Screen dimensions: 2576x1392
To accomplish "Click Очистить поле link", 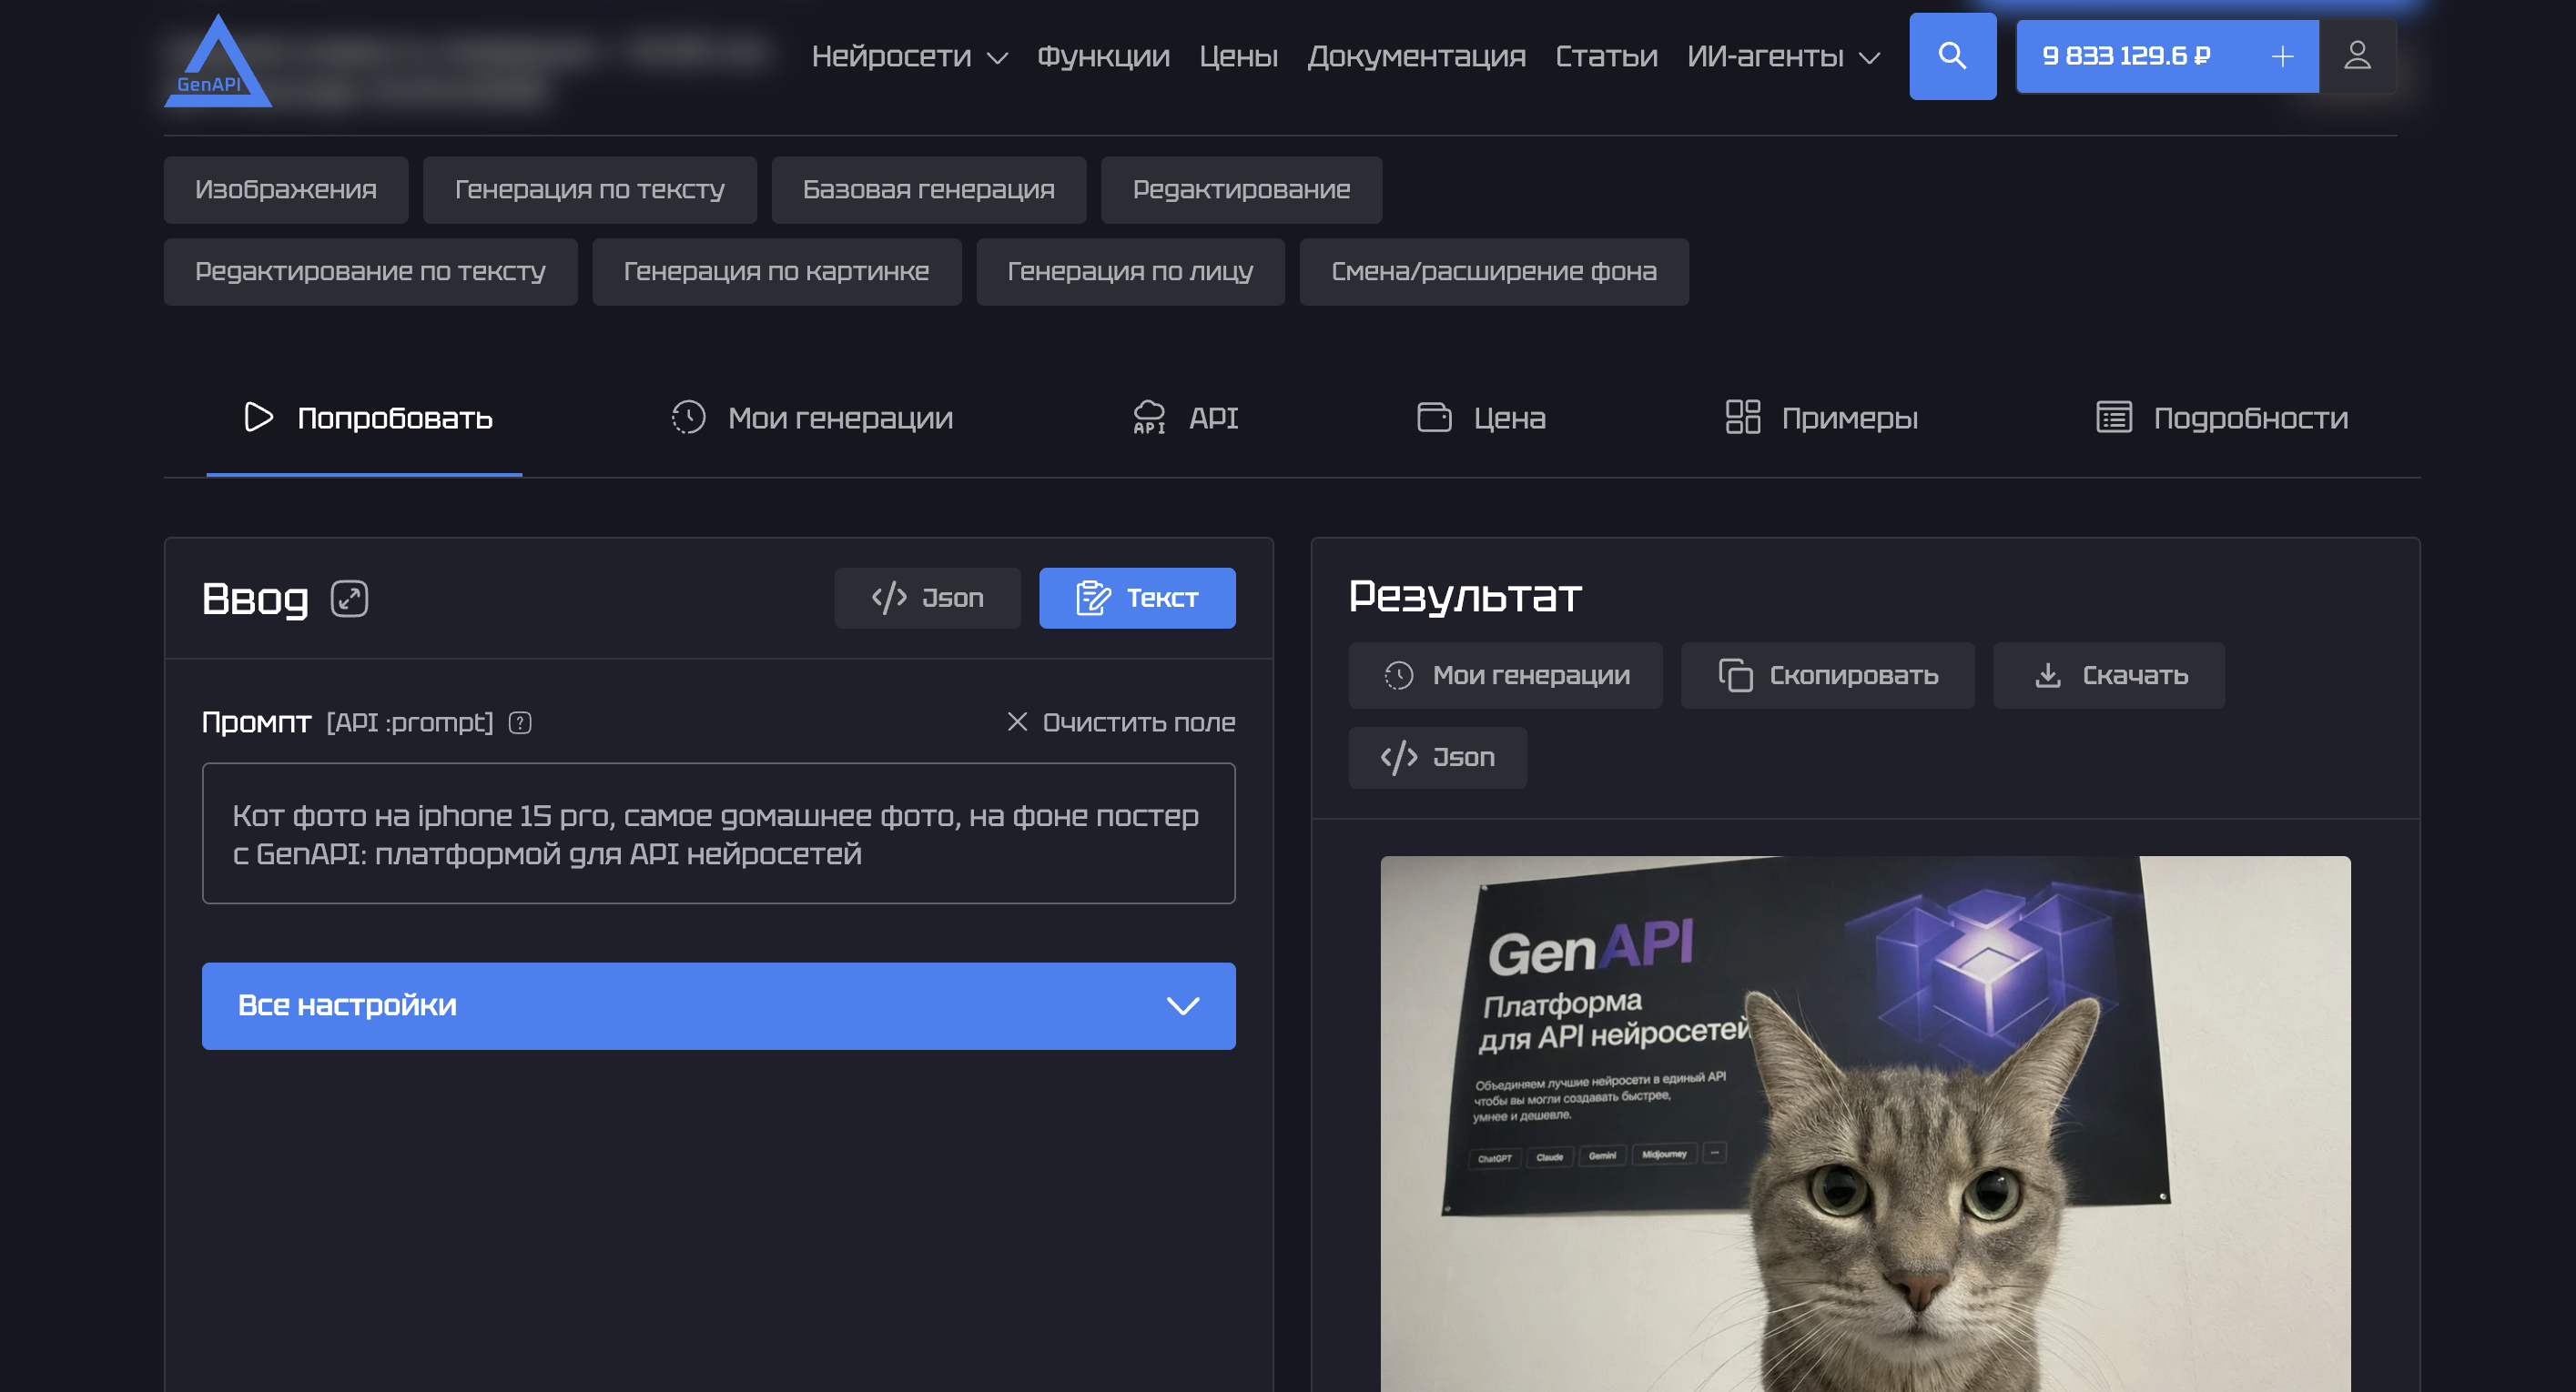I will click(x=1121, y=721).
